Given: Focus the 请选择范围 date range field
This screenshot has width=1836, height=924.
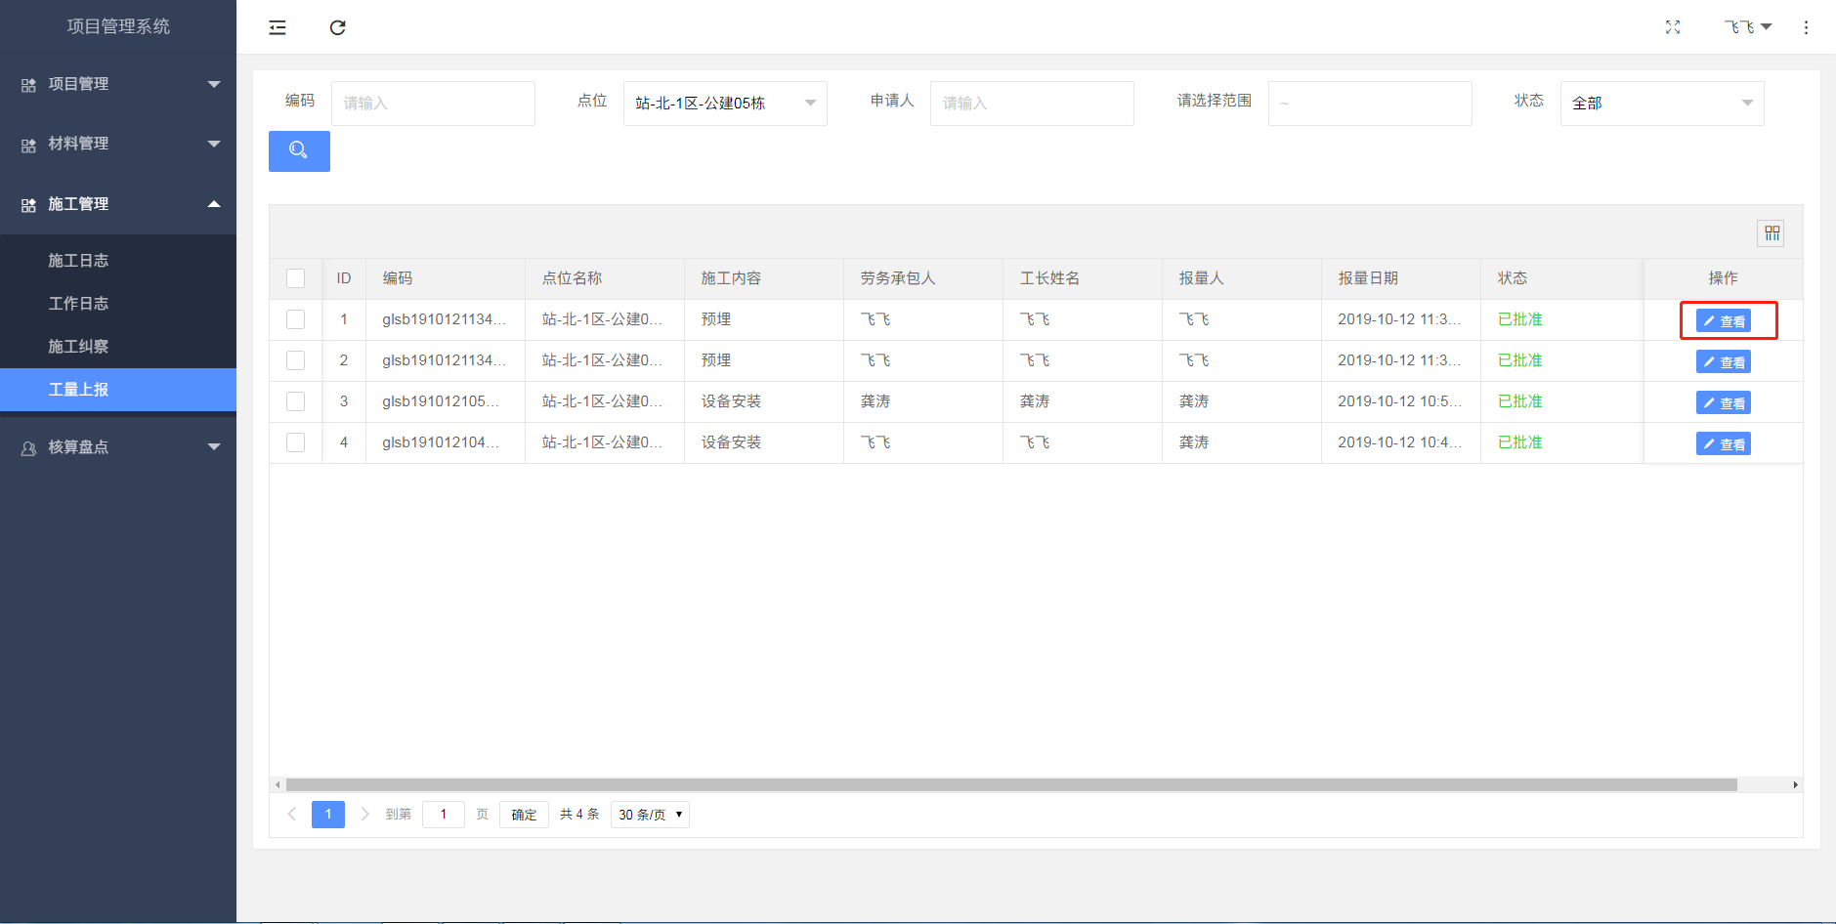Looking at the screenshot, I should 1370,104.
